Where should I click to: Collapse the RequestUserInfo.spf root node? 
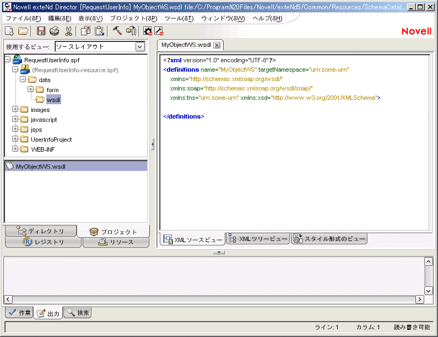click(x=8, y=59)
